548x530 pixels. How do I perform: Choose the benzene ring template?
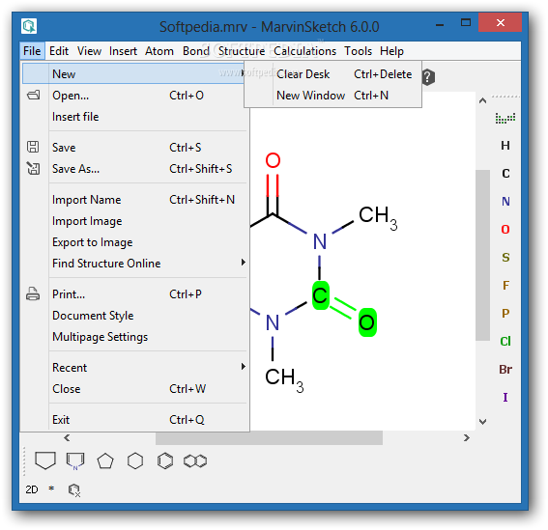[x=165, y=460]
